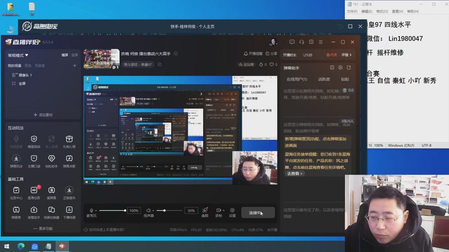Open the 礼物心愿 gift wish tool

pos(69,142)
